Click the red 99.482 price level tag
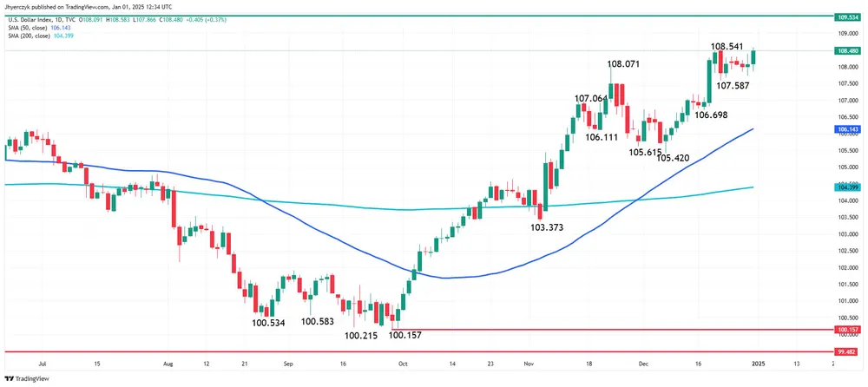The width and height of the screenshot is (868, 387). click(x=847, y=352)
